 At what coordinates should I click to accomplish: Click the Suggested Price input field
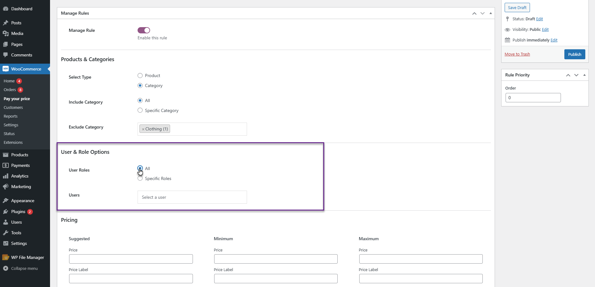pyautogui.click(x=131, y=259)
